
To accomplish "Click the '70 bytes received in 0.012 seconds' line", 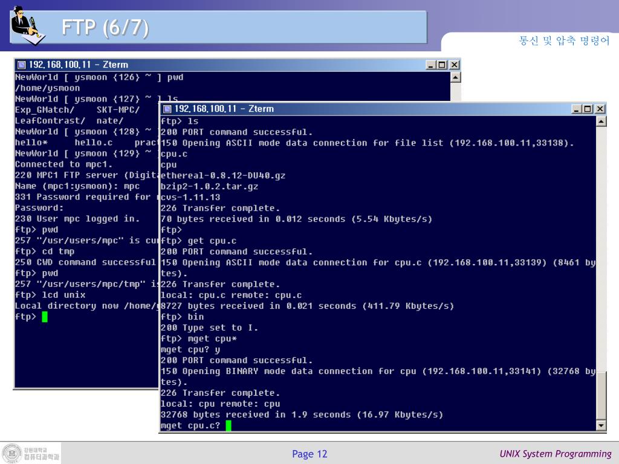I will point(296,219).
